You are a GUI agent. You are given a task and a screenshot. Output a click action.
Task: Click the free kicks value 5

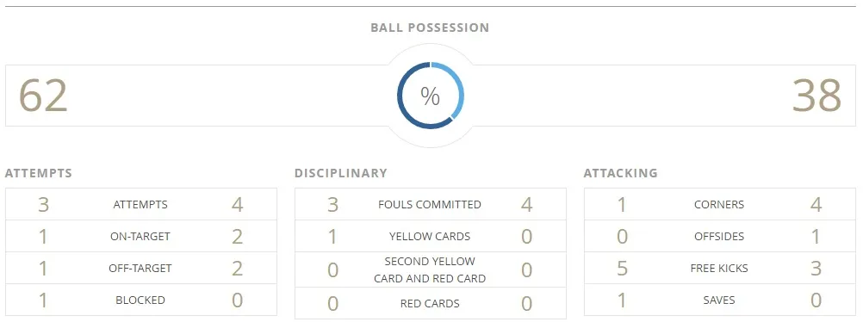click(622, 269)
